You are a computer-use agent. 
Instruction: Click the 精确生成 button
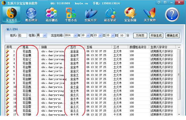172,35
